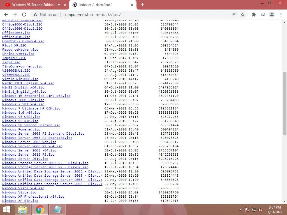Download Windows_95_RTM.iso
Image resolution: width=287 pixels, height=215 pixels.
click(x=20, y=121)
